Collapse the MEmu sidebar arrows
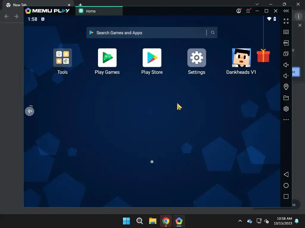 click(286, 11)
